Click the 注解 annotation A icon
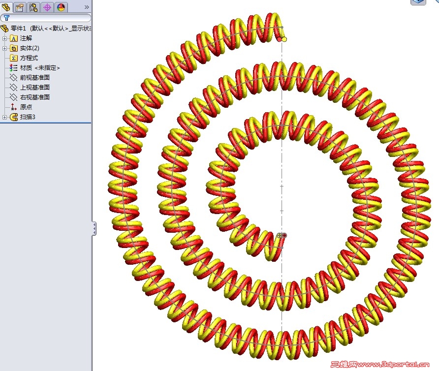Screen dimensions: 439x371 pos(13,38)
